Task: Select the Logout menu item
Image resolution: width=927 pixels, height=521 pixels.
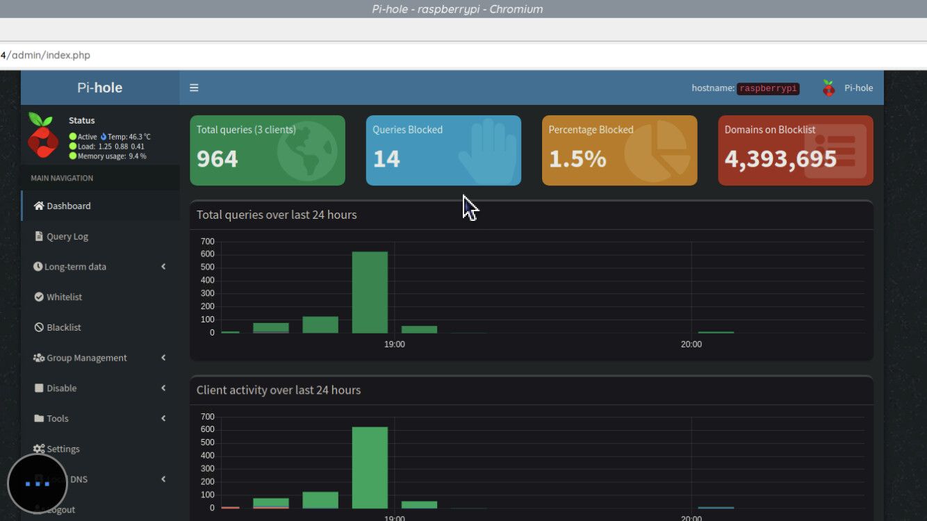Action: pyautogui.click(x=100, y=509)
